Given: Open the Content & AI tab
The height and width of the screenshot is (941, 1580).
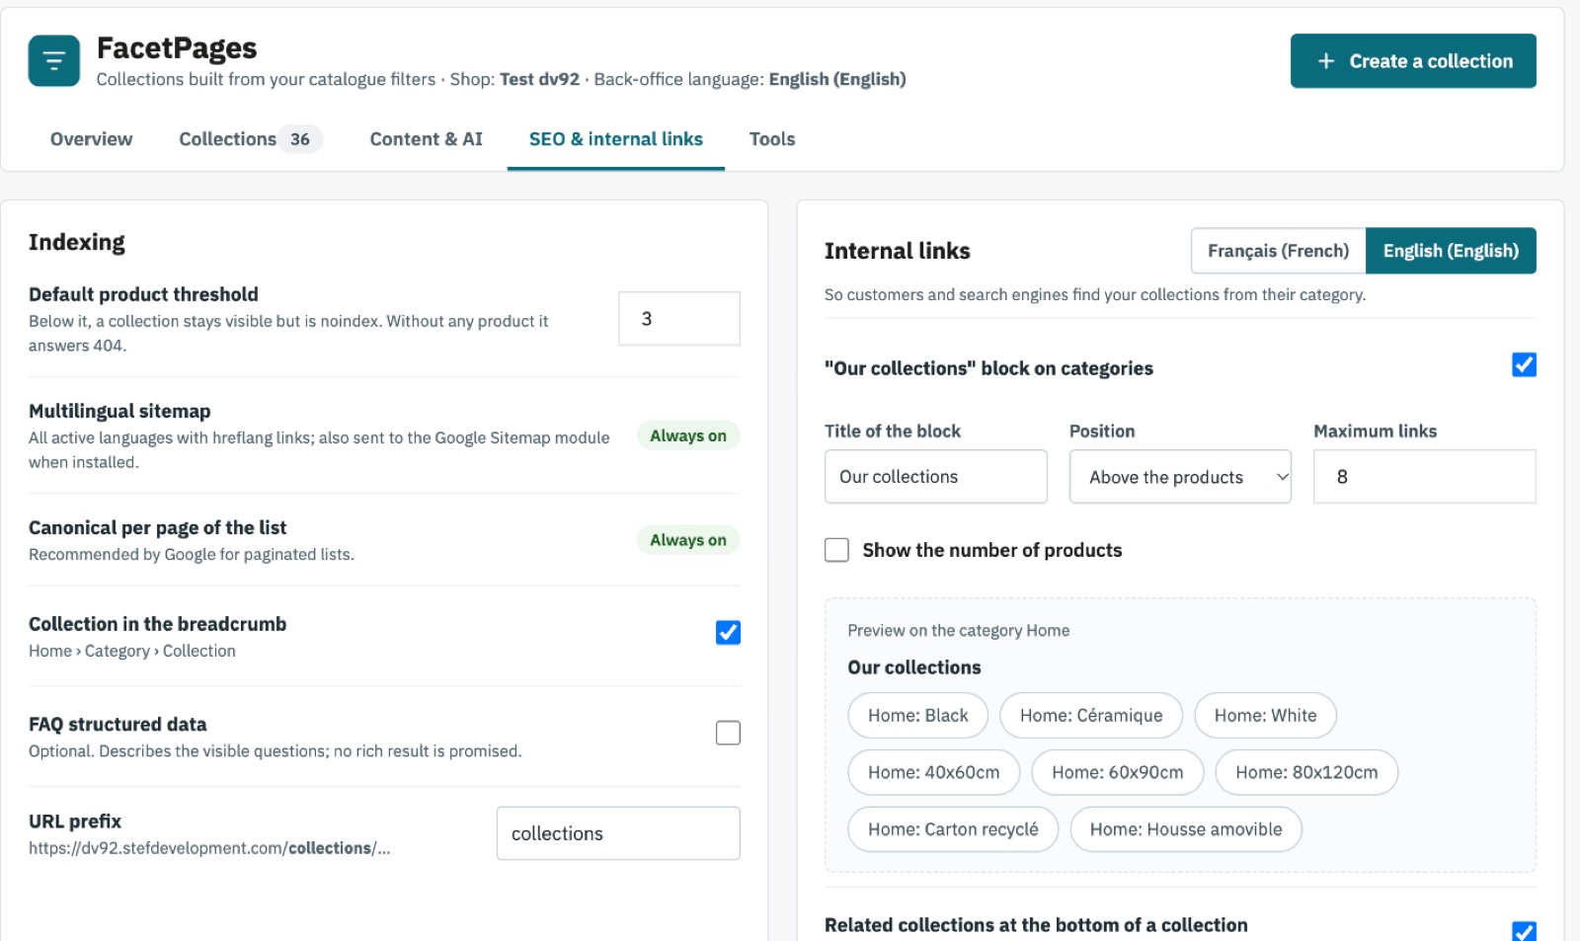Looking at the screenshot, I should tap(426, 139).
